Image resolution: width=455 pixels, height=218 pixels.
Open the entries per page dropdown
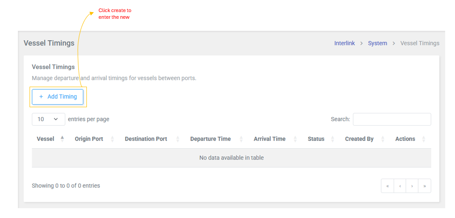click(48, 119)
